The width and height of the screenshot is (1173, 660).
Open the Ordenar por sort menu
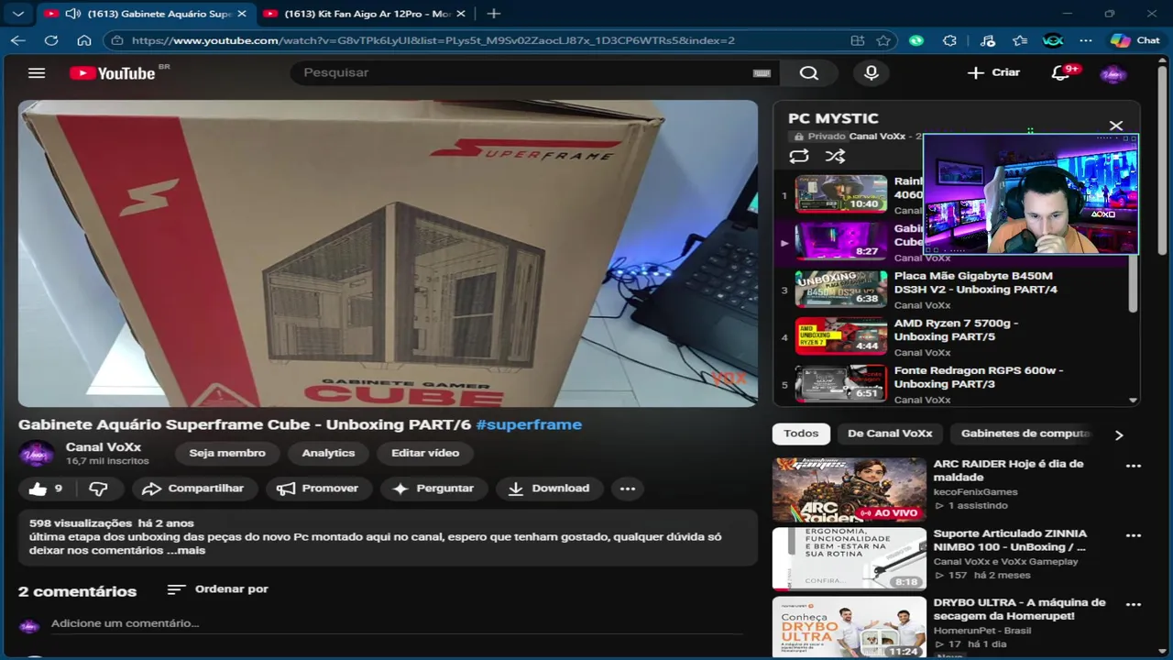tap(218, 589)
